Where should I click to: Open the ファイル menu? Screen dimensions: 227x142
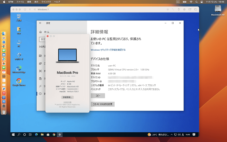tap(20, 2)
